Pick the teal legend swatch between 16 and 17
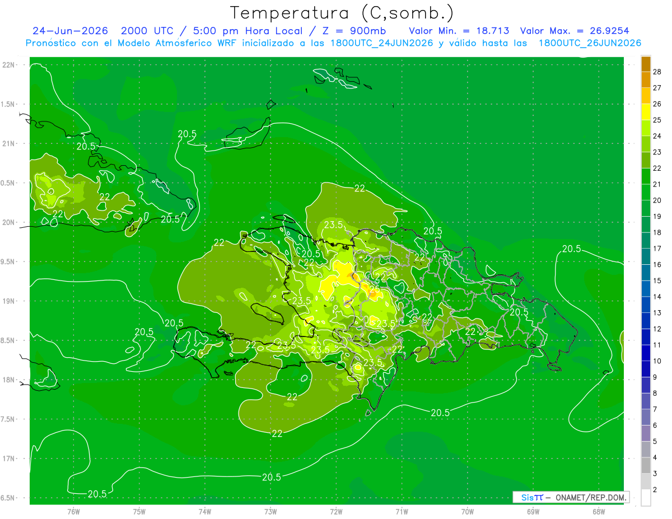 coord(646,256)
